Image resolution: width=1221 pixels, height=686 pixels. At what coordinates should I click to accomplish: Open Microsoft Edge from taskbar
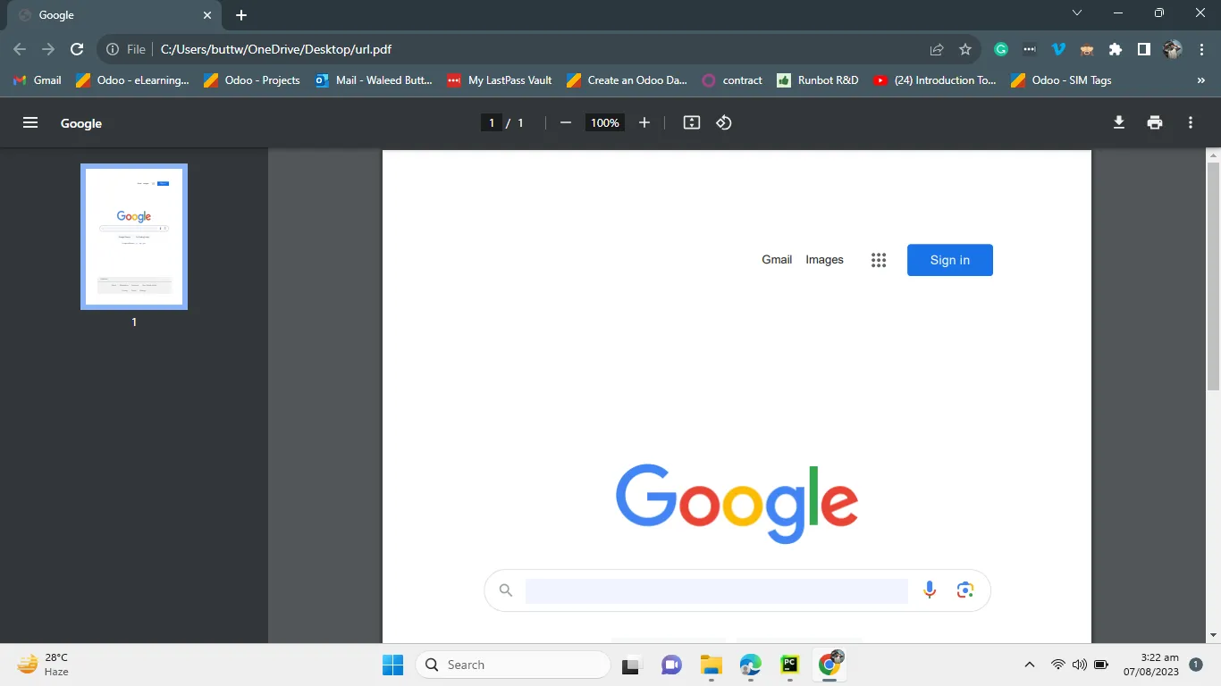[750, 665]
